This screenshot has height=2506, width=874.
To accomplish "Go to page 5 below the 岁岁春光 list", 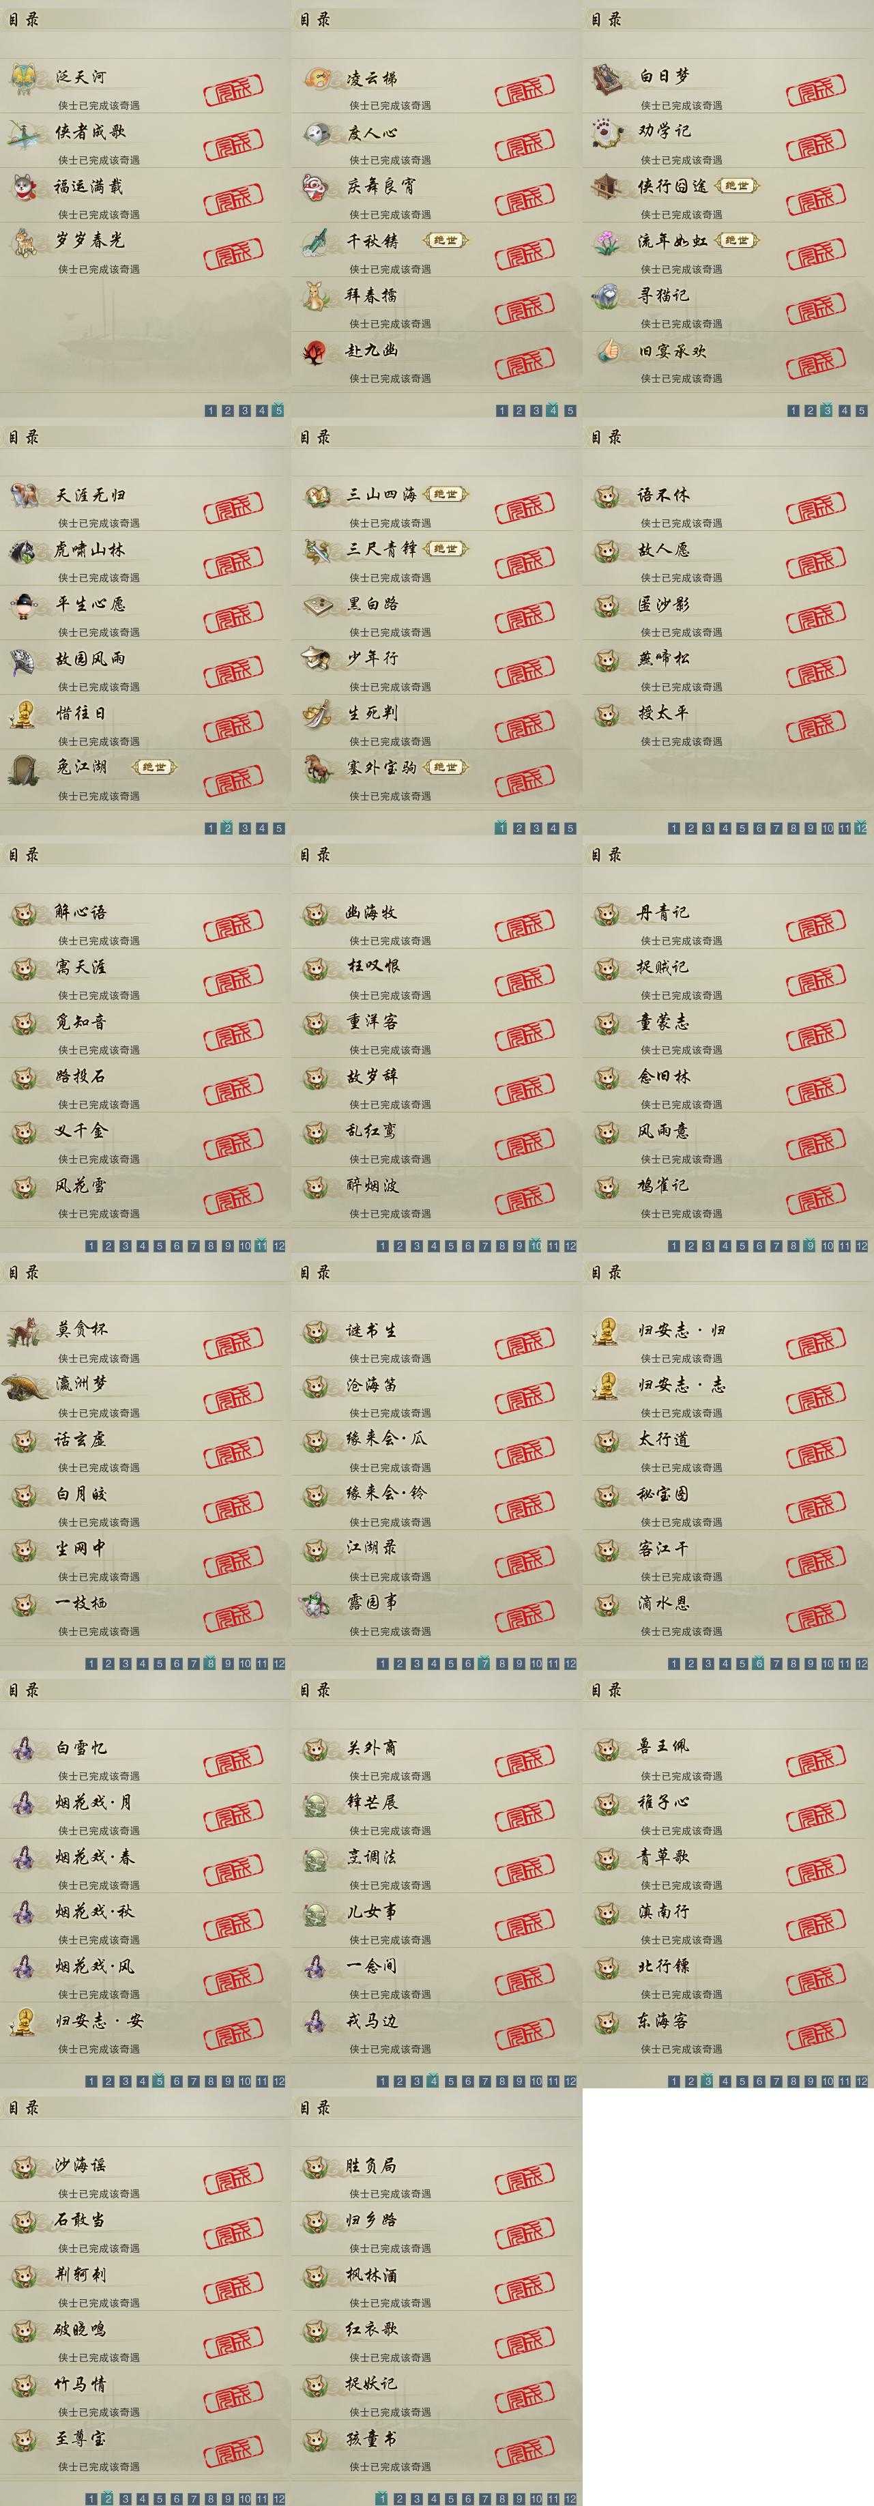I will (x=279, y=411).
